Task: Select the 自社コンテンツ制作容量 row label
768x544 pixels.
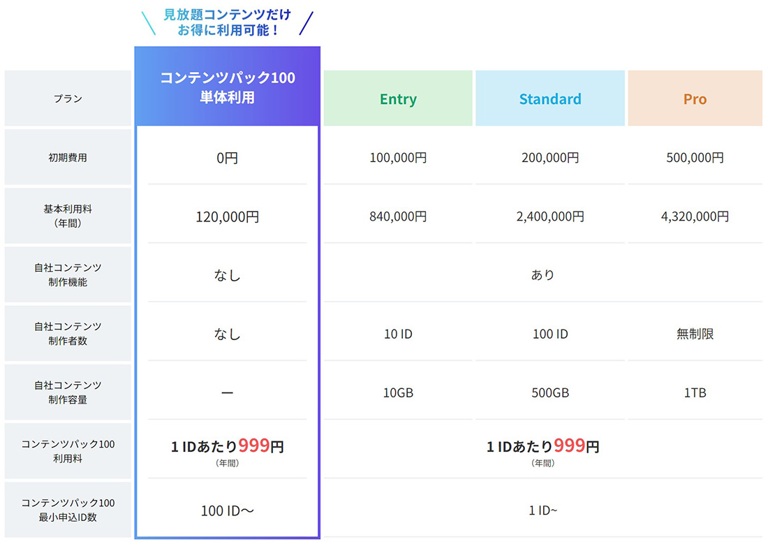Action: (x=68, y=392)
